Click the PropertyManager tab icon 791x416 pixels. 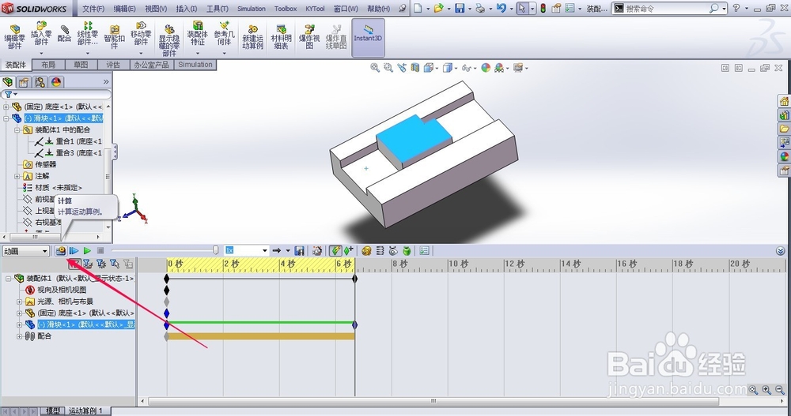pyautogui.click(x=24, y=82)
